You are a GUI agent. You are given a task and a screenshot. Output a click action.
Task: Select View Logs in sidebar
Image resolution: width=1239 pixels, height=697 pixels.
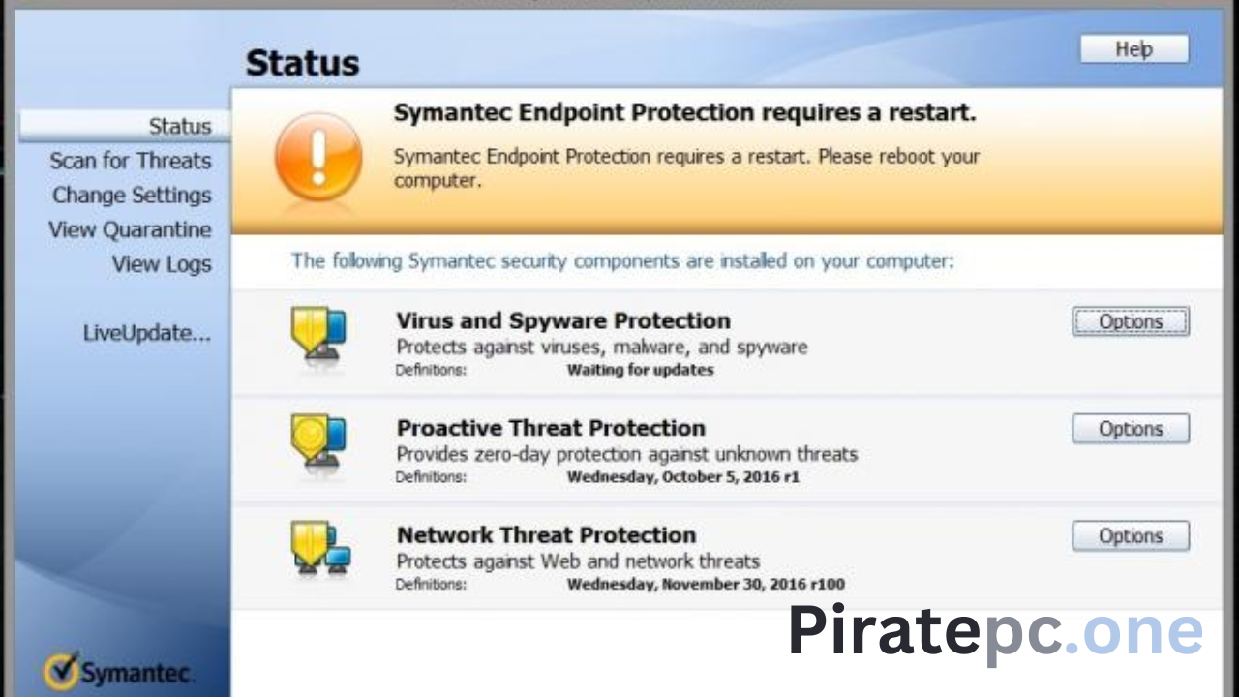tap(161, 264)
